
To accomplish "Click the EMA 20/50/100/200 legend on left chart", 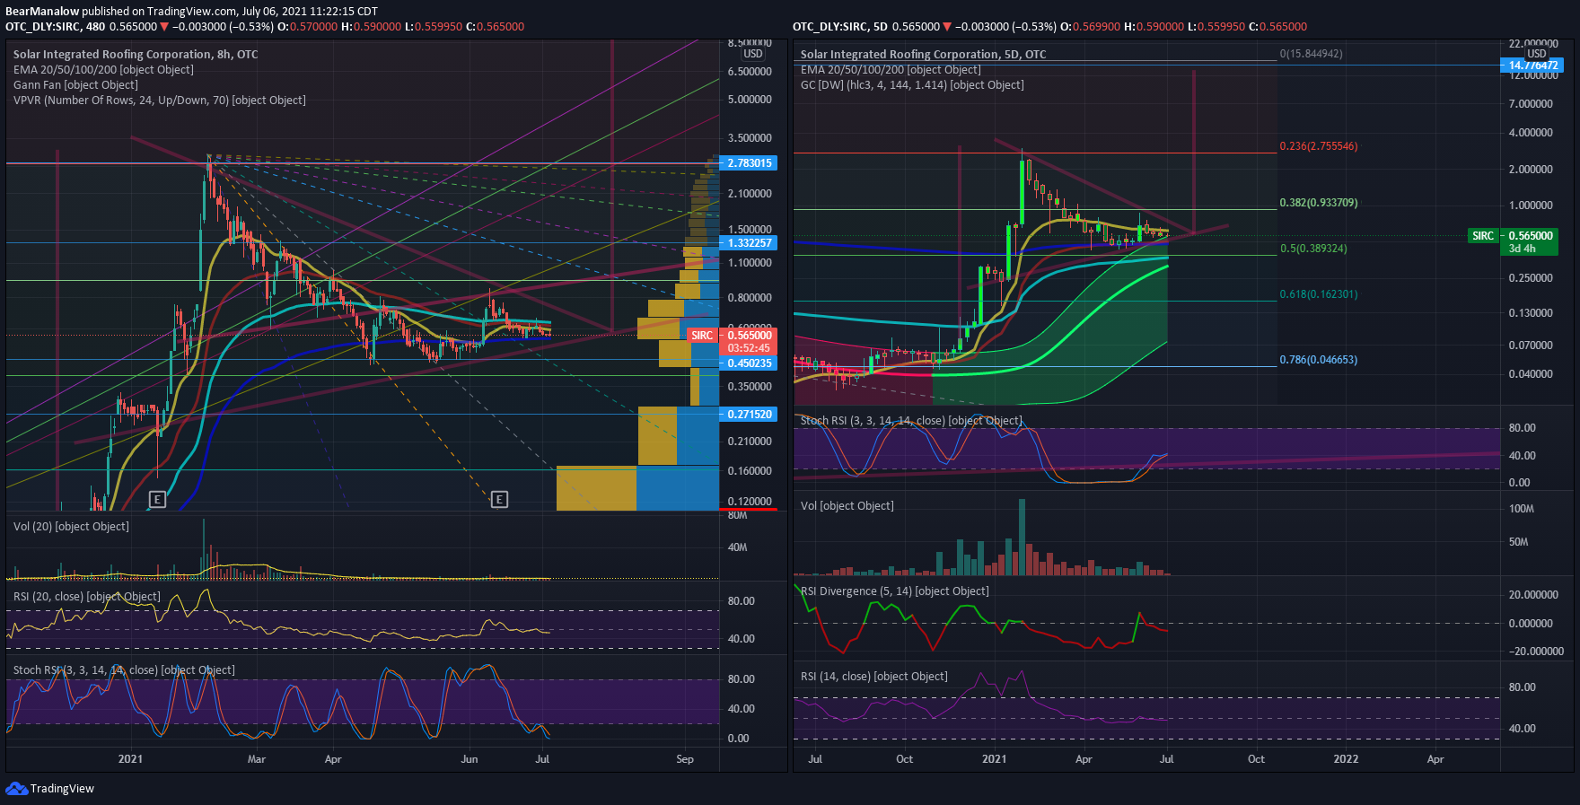I will point(103,69).
